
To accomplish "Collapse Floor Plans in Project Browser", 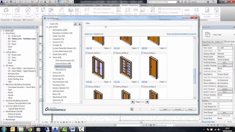I will tap(4, 33).
